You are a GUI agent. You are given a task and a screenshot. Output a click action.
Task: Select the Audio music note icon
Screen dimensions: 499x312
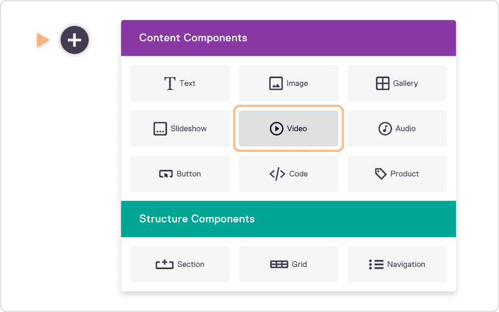tap(385, 129)
